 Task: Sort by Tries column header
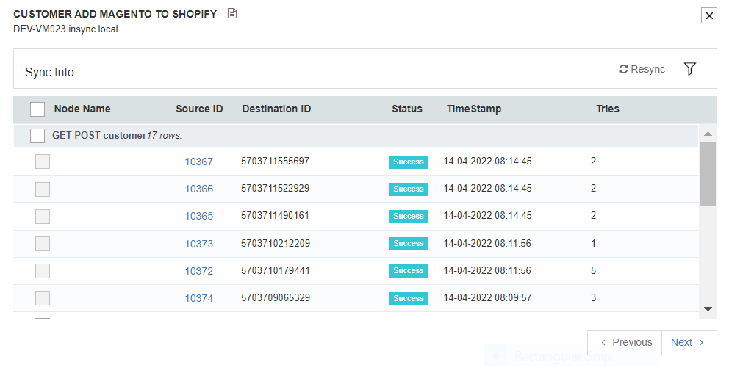click(608, 109)
